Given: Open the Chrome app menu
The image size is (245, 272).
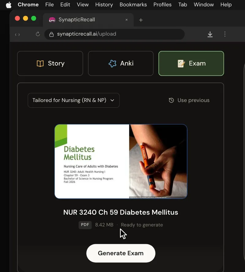Looking at the screenshot, I should [x=28, y=5].
